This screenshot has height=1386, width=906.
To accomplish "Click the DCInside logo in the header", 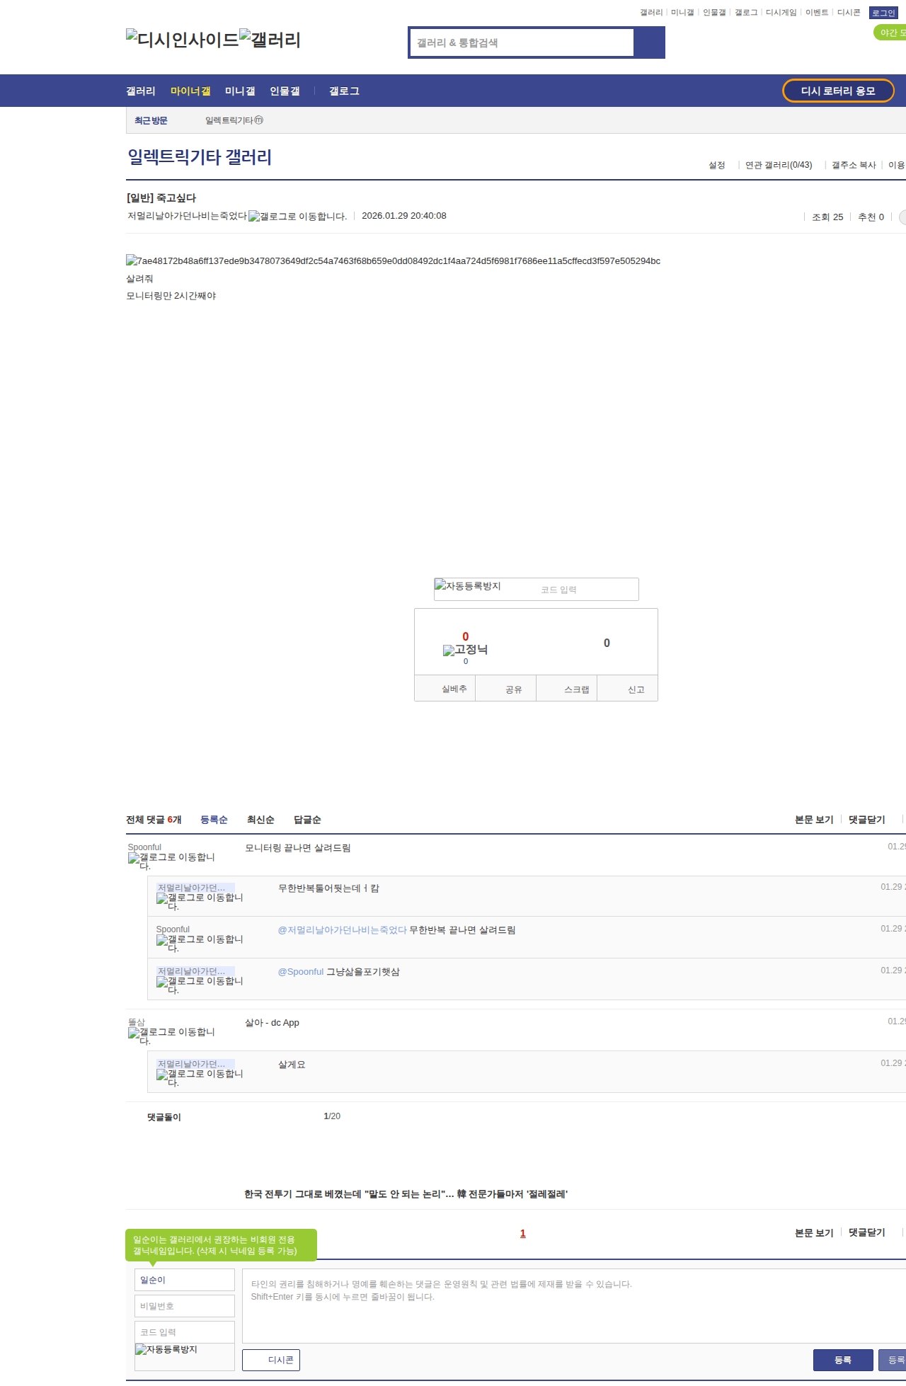I will (182, 40).
